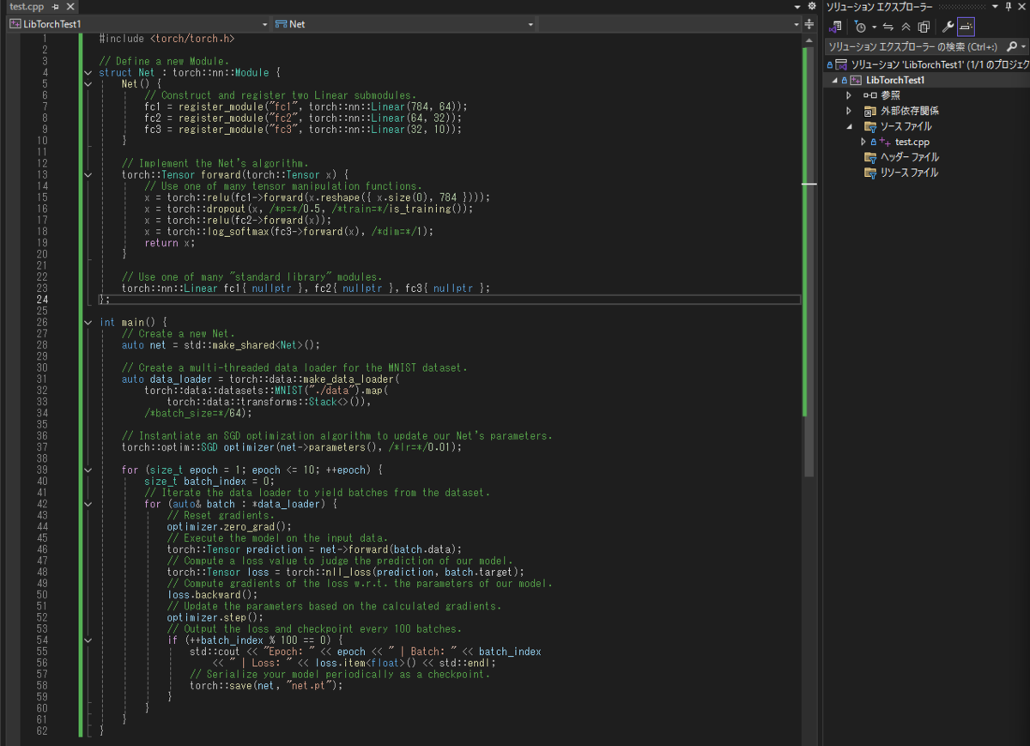Toggle the preview selected items button
Viewport: 1030px width, 746px height.
click(x=966, y=27)
